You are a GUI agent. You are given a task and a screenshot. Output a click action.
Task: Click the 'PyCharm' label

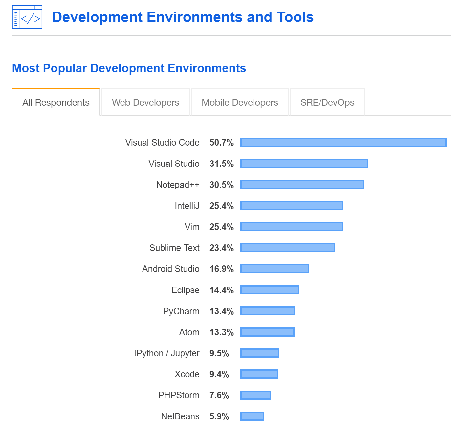pos(181,311)
